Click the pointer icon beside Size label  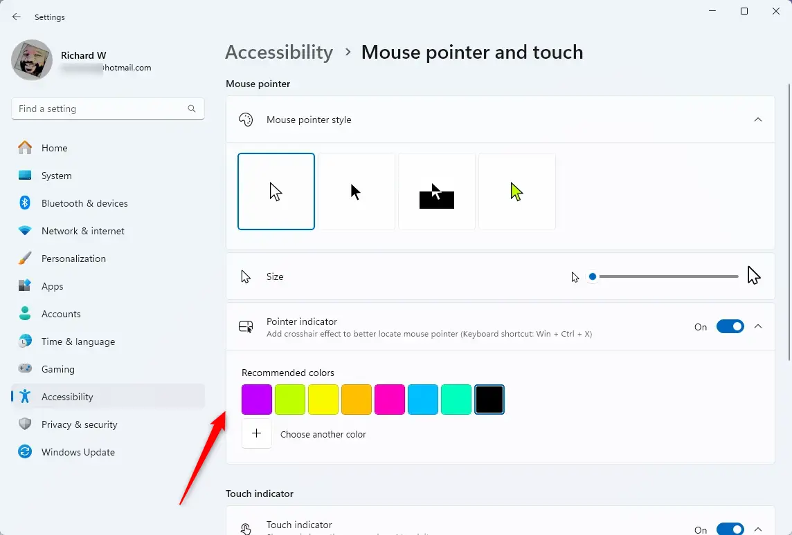246,276
